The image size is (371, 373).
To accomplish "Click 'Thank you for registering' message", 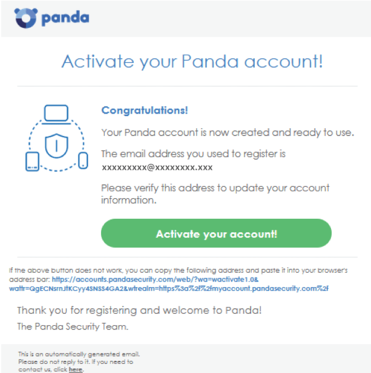I will click(x=139, y=310).
